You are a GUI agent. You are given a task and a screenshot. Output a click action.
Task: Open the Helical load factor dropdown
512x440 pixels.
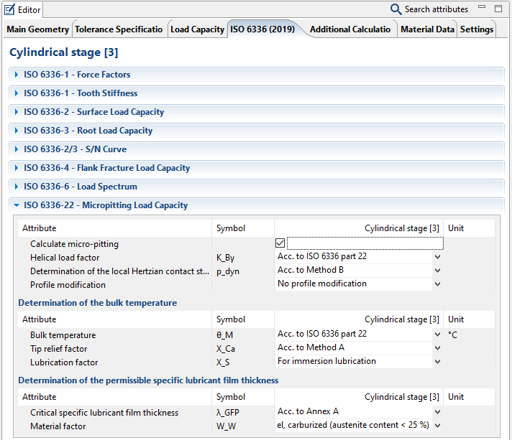[x=437, y=256]
